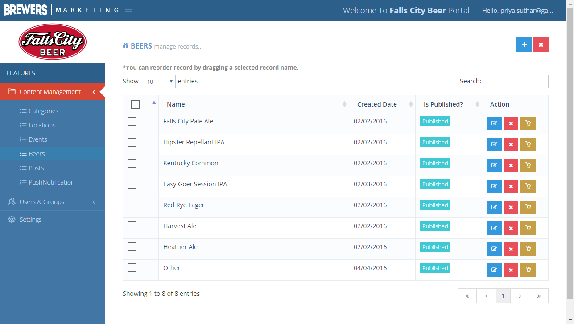This screenshot has width=574, height=324.
Task: Tick the select-all checkbox in table header
Action: click(x=136, y=104)
